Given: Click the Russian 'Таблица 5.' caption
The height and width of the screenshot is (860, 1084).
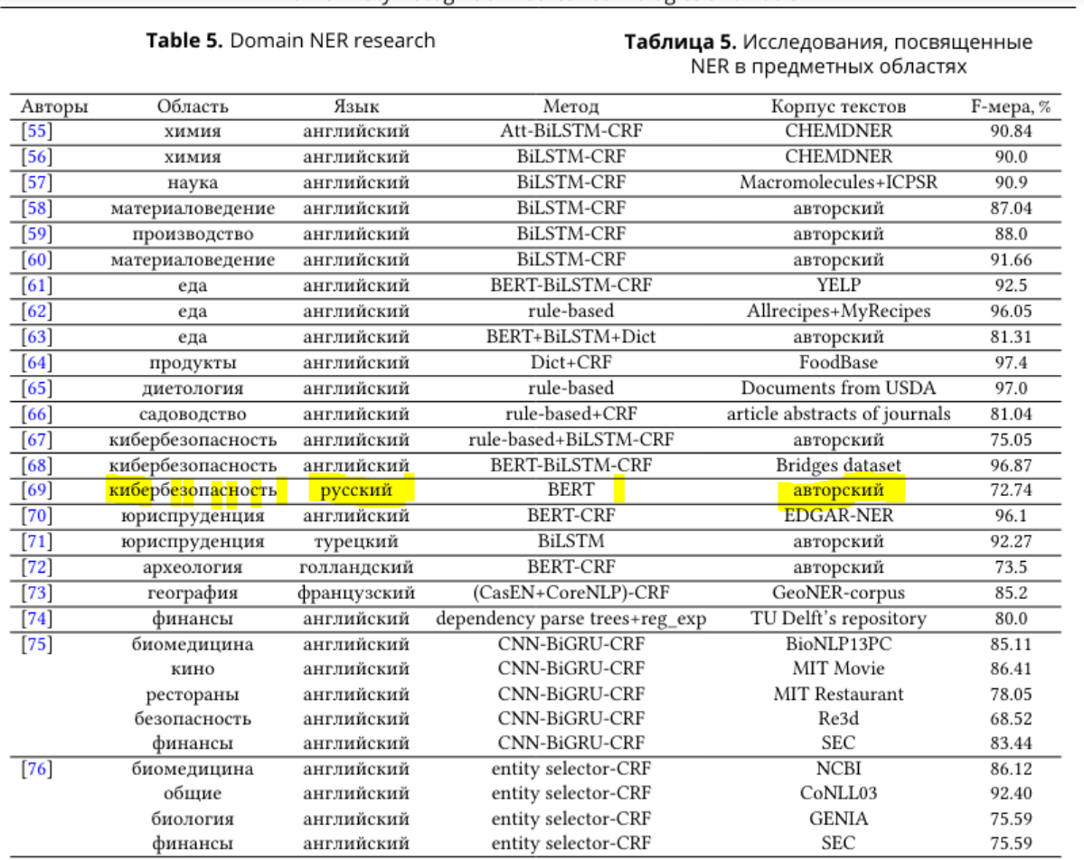Looking at the screenshot, I should pos(828,54).
